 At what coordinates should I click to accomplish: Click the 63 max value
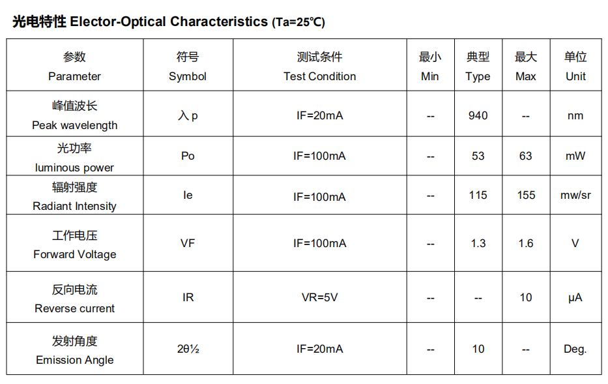point(525,156)
